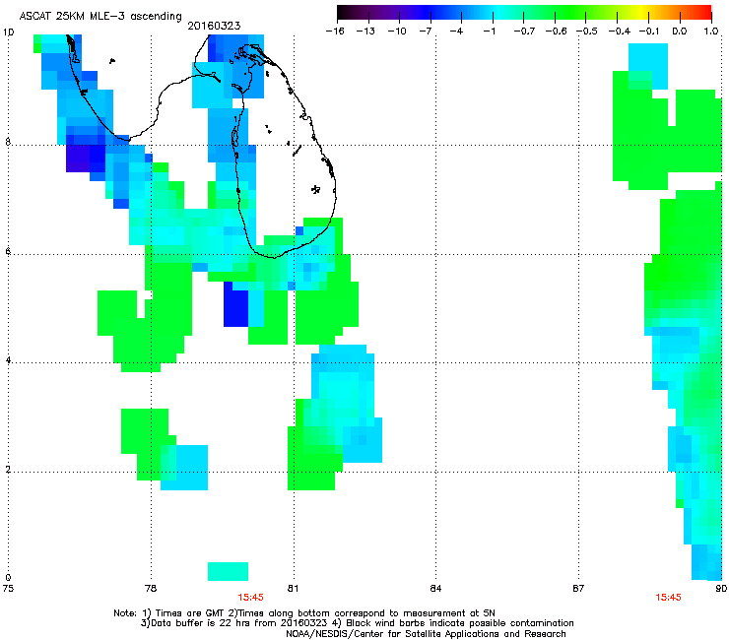Click the red end of the color bar
Screen dimensions: 729x640
(704, 13)
